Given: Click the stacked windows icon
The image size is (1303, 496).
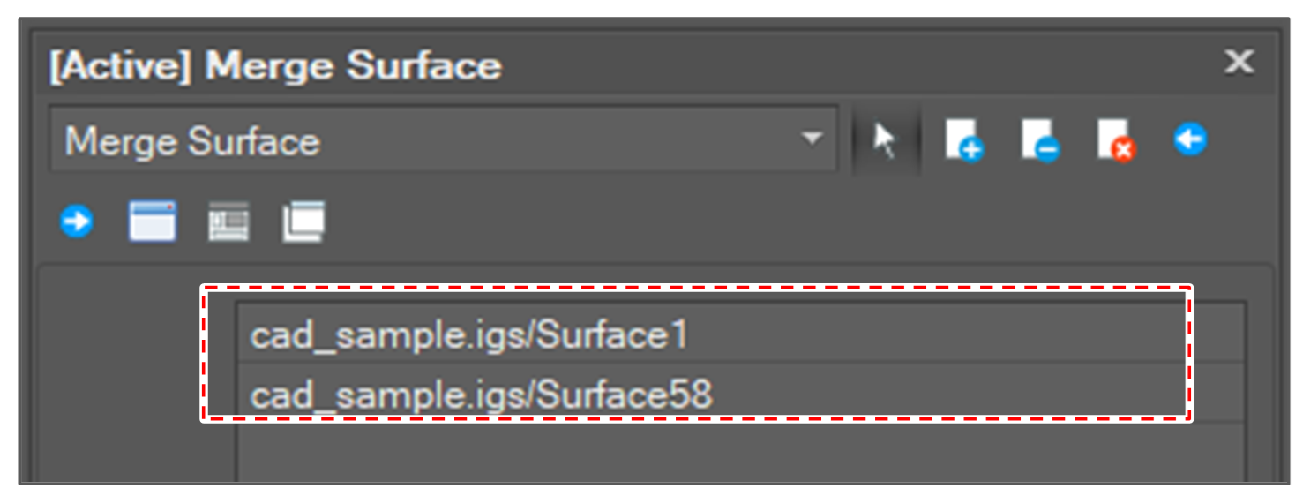Looking at the screenshot, I should pyautogui.click(x=303, y=222).
